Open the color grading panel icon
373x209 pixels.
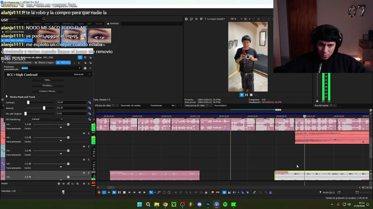(254, 192)
